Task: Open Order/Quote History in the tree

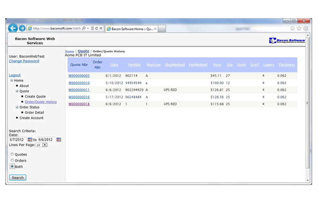Action: coord(41,102)
